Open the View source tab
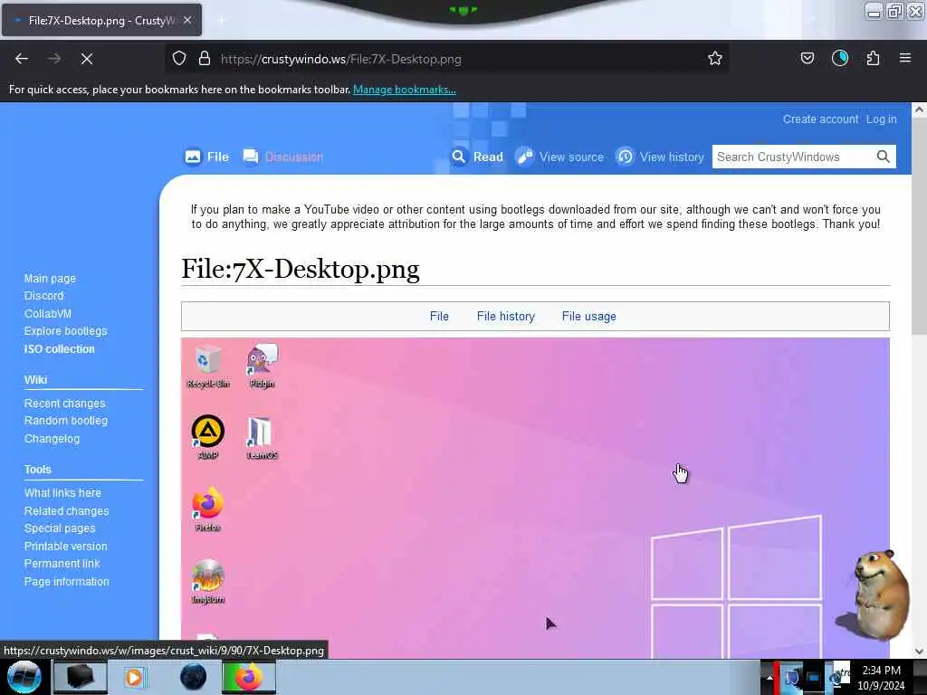This screenshot has width=927, height=695. click(559, 157)
